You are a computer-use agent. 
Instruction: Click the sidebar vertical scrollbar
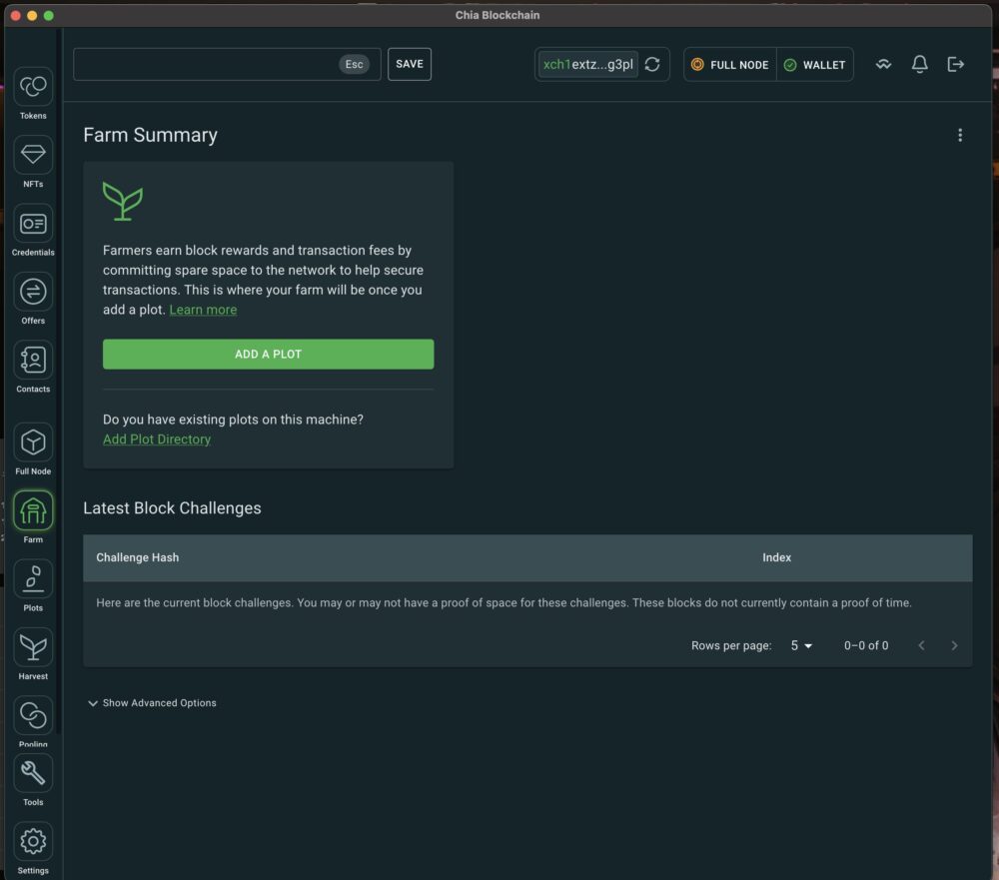pyautogui.click(x=59, y=383)
